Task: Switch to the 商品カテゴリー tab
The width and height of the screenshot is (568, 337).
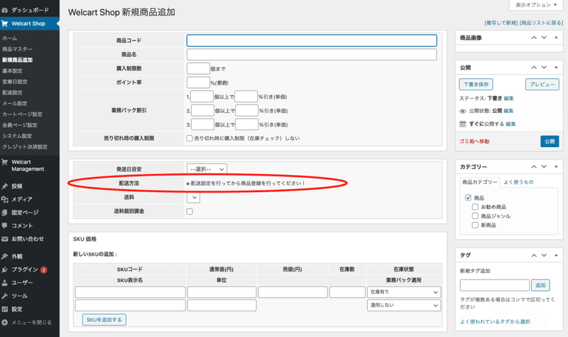Action: tap(480, 182)
